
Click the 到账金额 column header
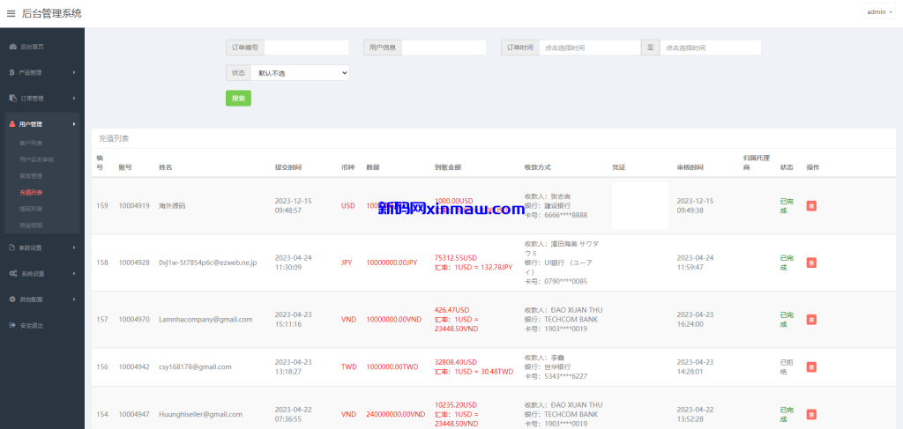click(x=448, y=167)
